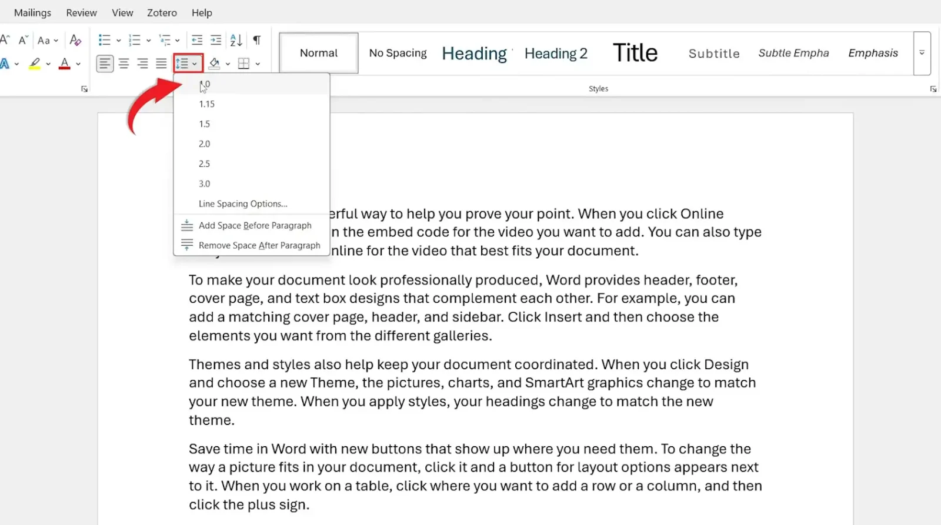Open the Bullets dropdown arrow
The width and height of the screenshot is (941, 525).
point(118,41)
